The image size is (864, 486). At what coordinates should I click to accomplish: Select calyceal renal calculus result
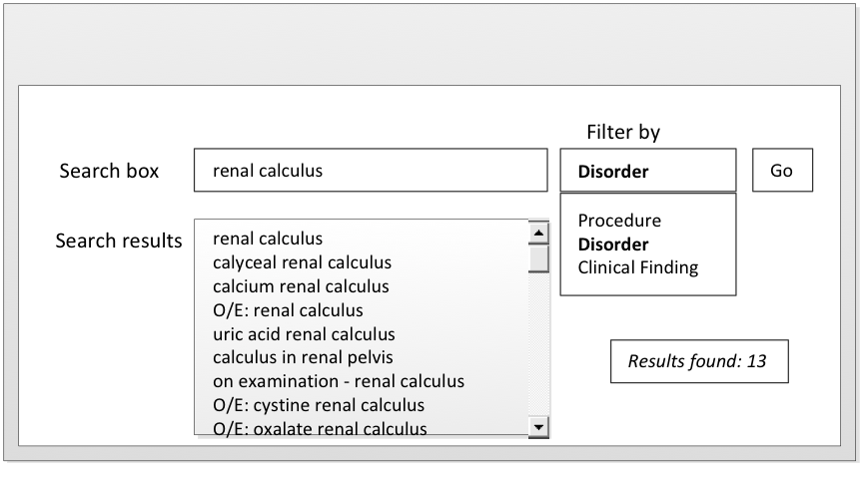(x=302, y=262)
